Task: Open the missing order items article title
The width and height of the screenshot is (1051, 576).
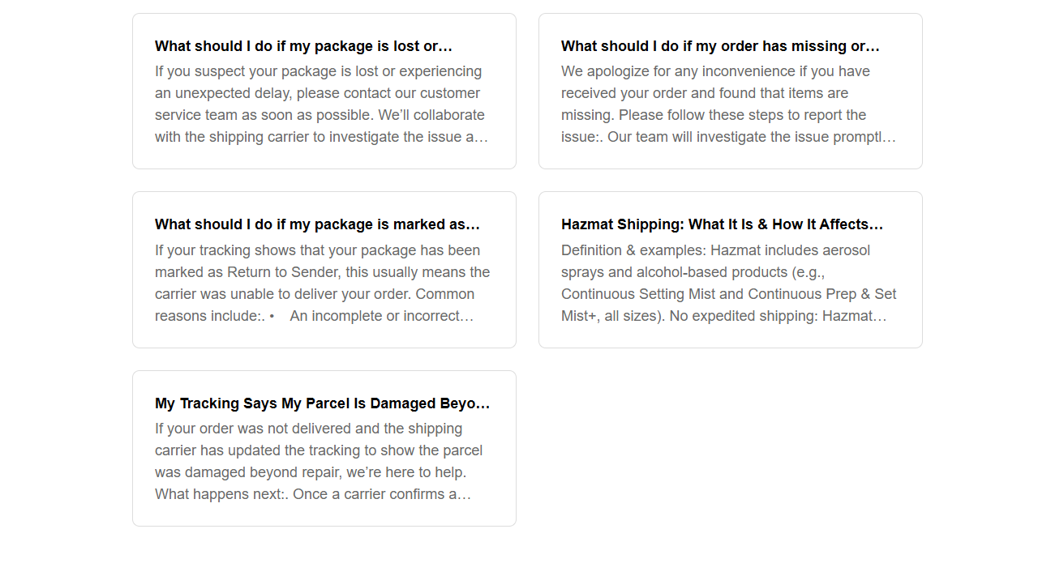Action: [x=720, y=46]
